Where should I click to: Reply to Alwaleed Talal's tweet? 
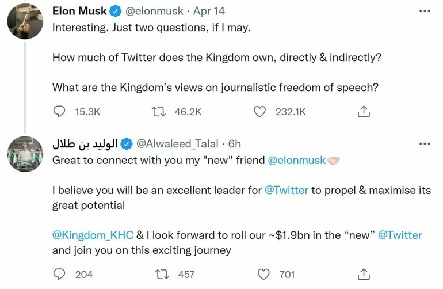coord(59,275)
